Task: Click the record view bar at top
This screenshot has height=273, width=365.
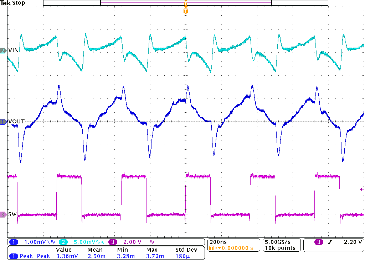Action: (x=185, y=3)
